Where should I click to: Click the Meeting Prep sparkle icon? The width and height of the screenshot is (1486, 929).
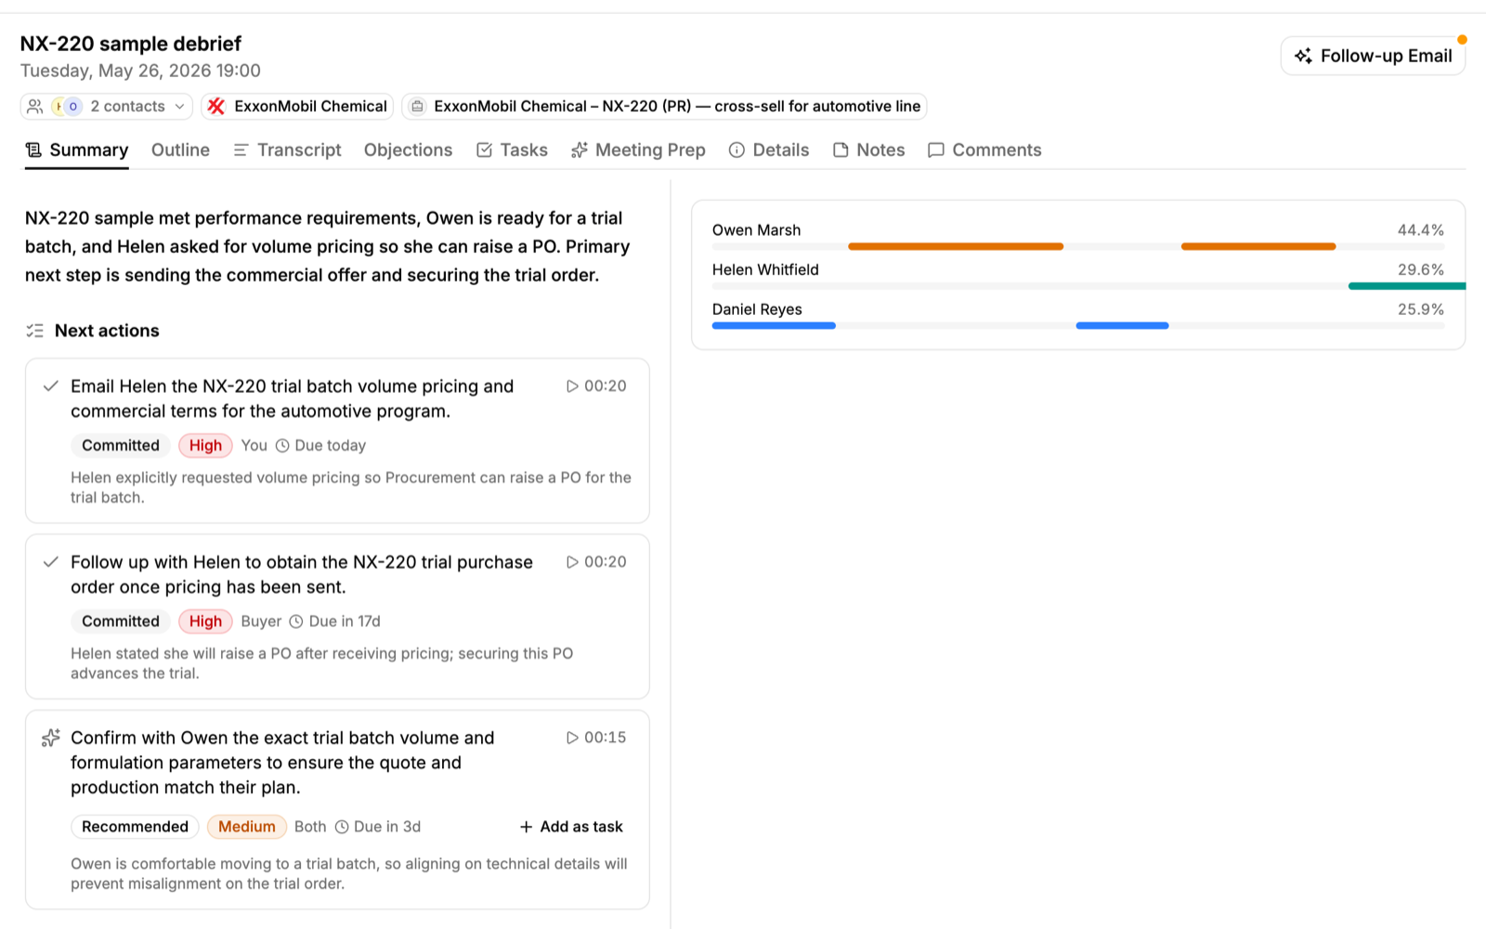click(x=580, y=150)
